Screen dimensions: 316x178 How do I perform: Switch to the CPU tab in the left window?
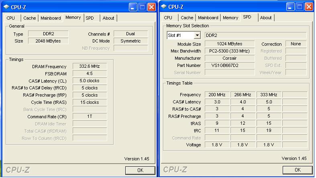(x=11, y=18)
